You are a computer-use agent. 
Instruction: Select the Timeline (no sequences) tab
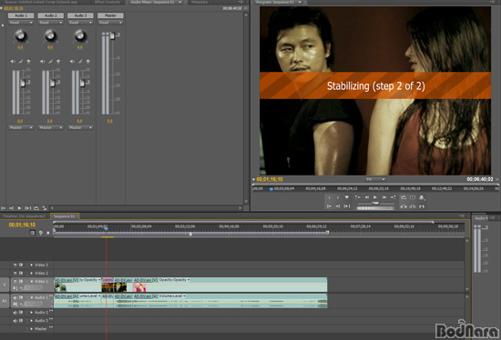24,216
